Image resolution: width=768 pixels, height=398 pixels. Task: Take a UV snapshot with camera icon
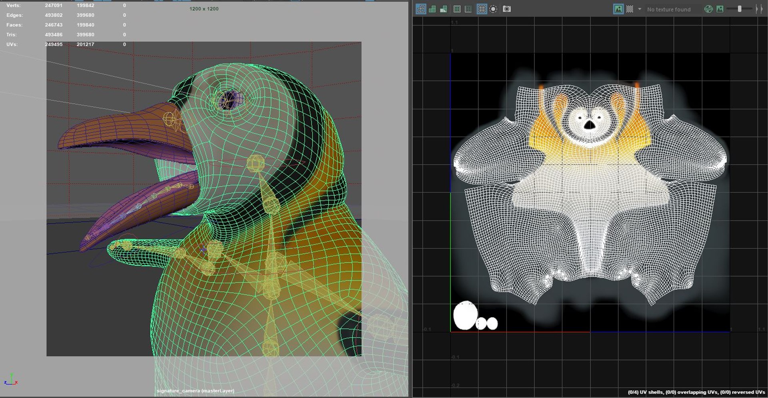point(507,9)
